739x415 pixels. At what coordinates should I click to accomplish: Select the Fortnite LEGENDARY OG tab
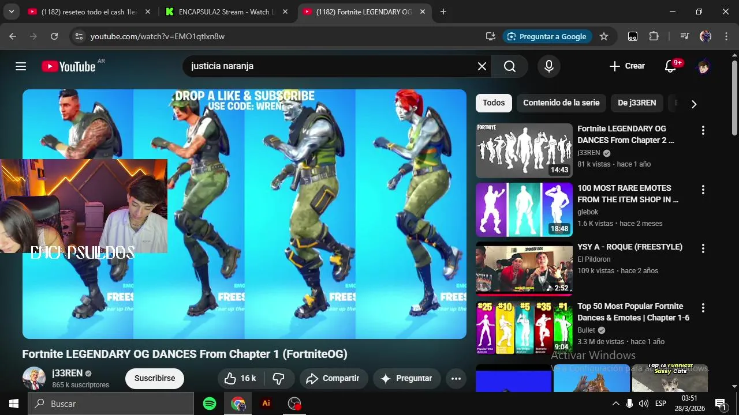click(x=364, y=12)
